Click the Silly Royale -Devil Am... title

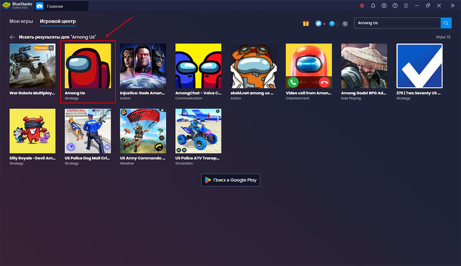[x=32, y=158]
